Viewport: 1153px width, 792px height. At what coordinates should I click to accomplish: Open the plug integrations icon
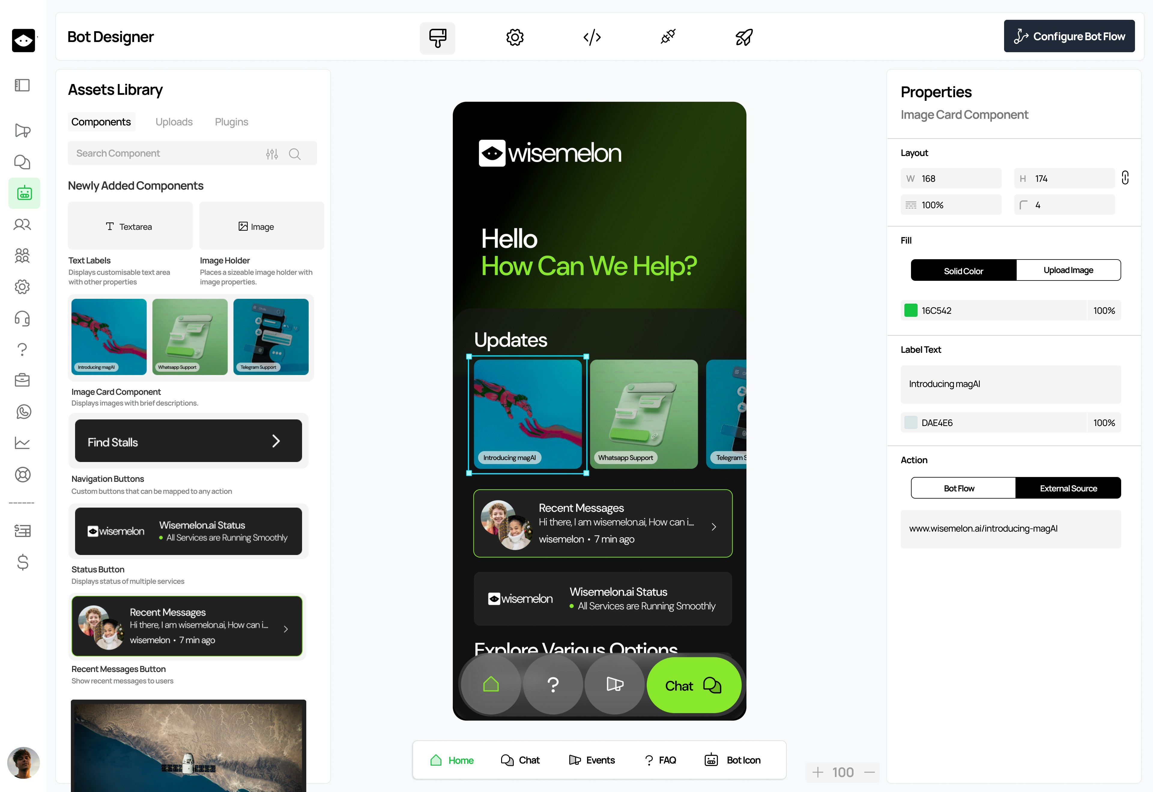668,37
